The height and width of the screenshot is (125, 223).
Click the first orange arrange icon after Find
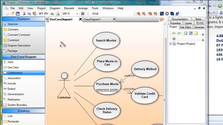[x=138, y=14]
